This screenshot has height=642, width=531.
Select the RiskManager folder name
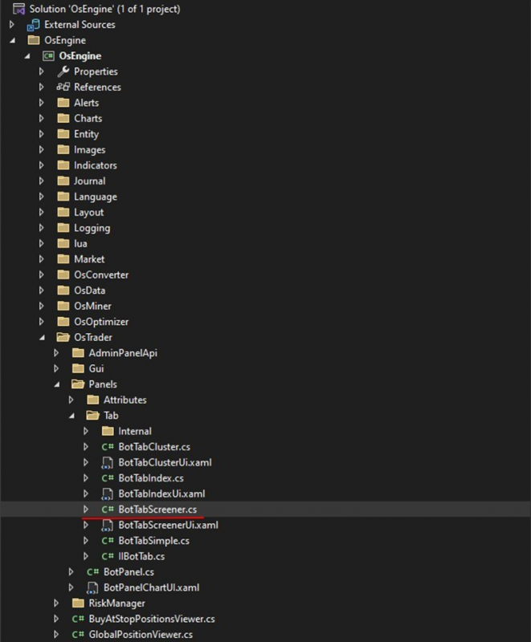(x=117, y=603)
